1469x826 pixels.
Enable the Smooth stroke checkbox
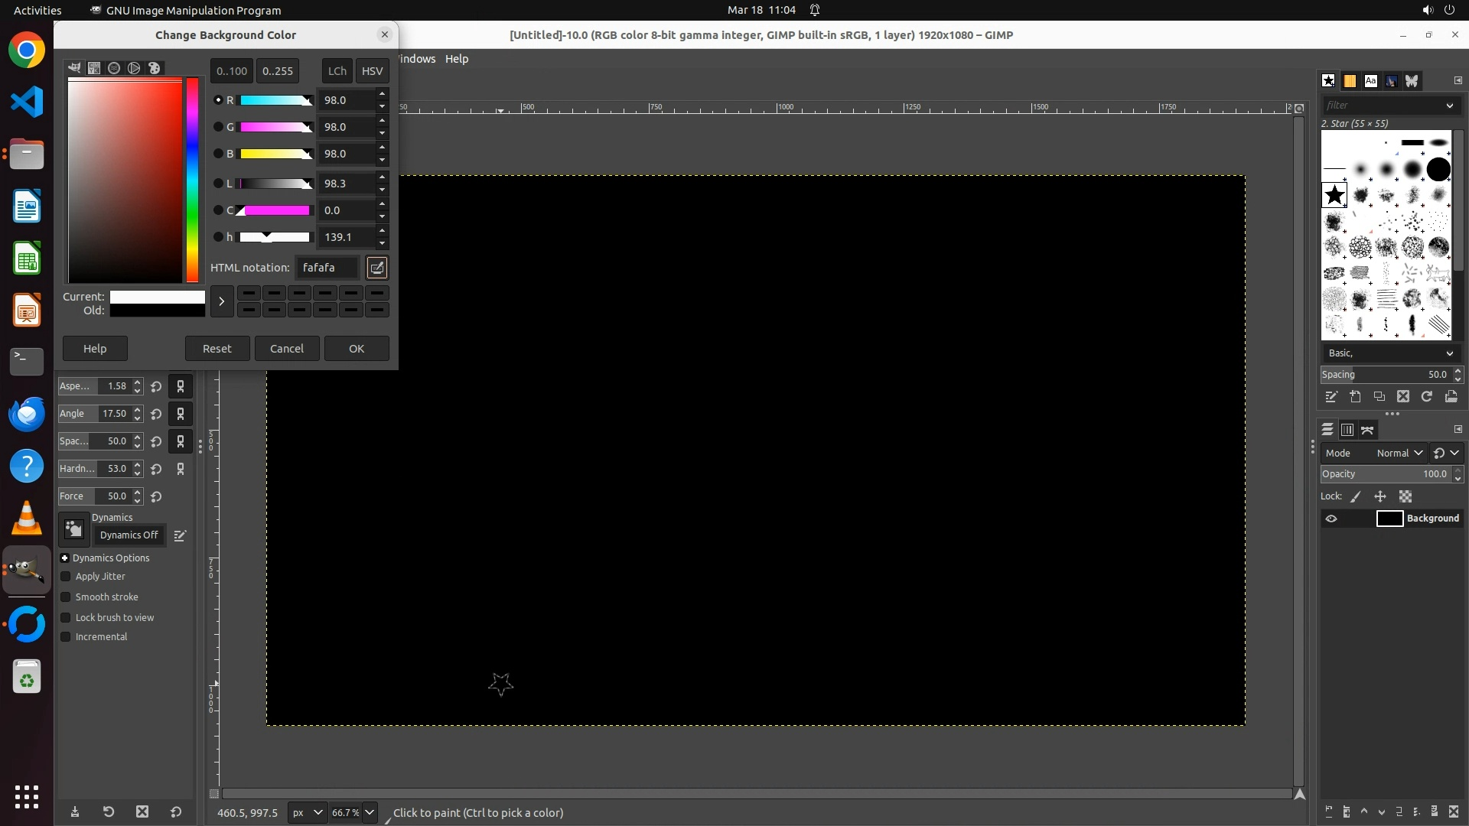tap(66, 597)
